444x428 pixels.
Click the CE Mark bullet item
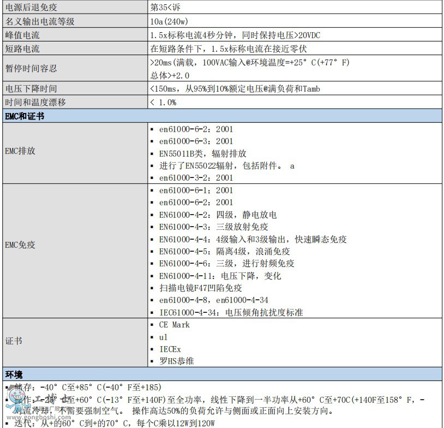pyautogui.click(x=174, y=325)
